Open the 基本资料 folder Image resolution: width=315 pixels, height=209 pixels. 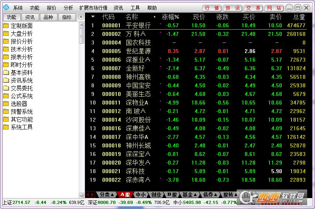point(18,73)
